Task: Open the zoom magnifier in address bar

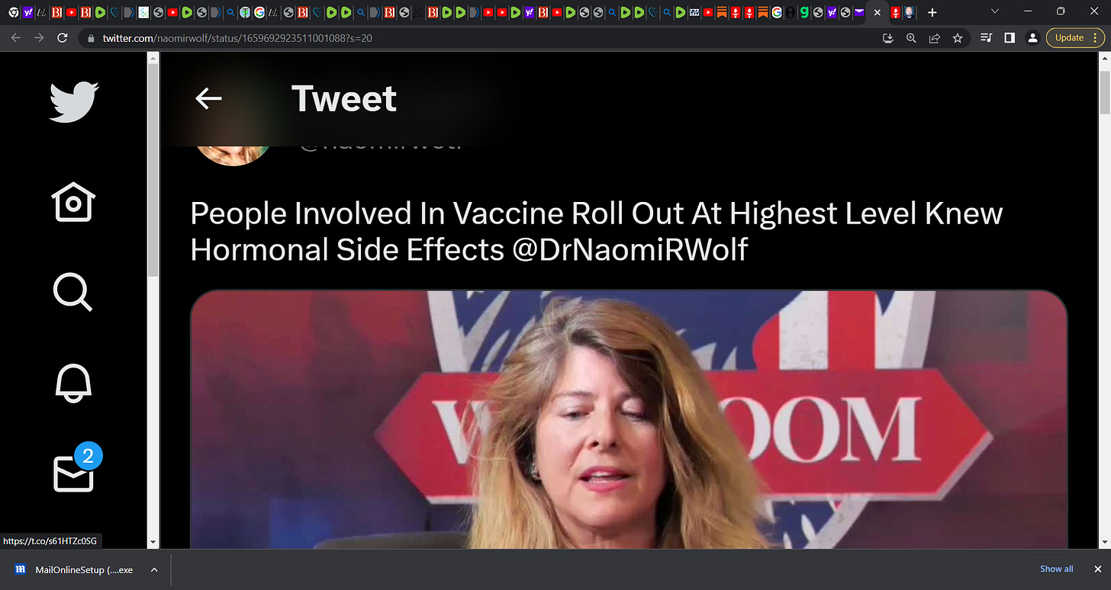Action: point(911,37)
